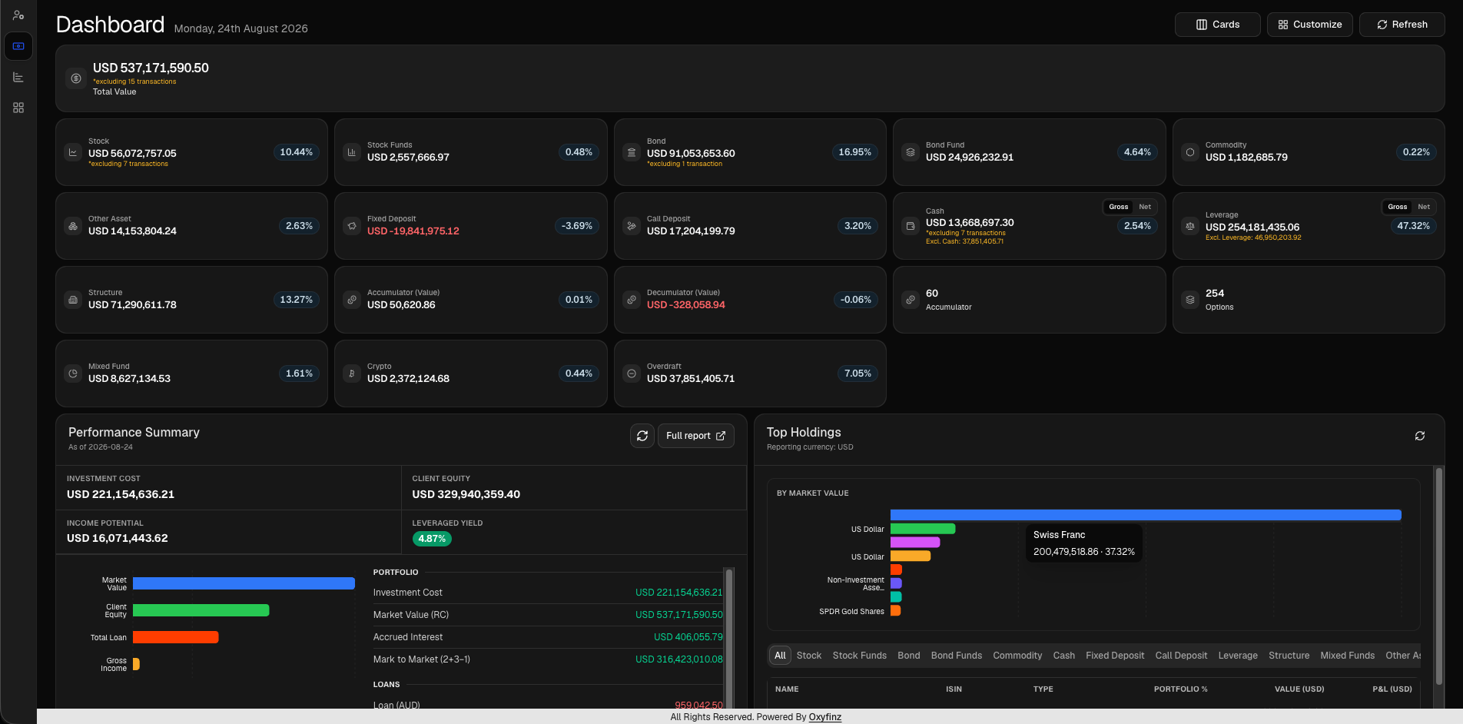
Task: Click the Customize button
Action: point(1310,25)
